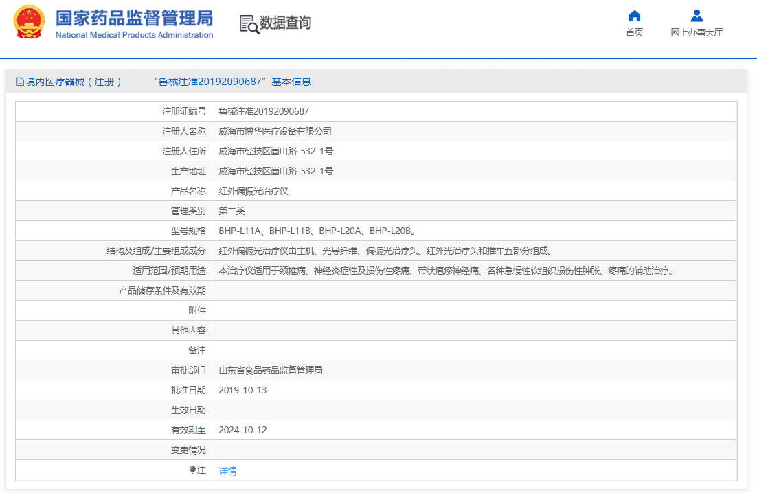The image size is (757, 493).
Task: Click the 备注 row label
Action: click(x=197, y=350)
